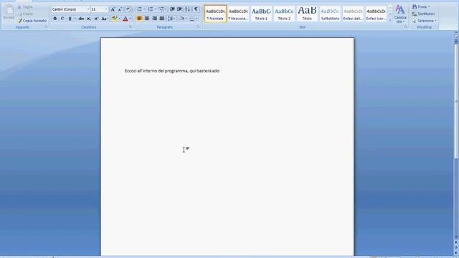Toggle strikethrough (abc) formatting
This screenshot has height=258, width=459.
point(81,19)
